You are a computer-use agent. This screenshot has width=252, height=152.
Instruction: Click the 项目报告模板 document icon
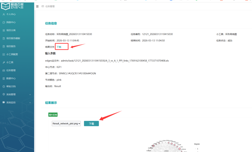4,38
